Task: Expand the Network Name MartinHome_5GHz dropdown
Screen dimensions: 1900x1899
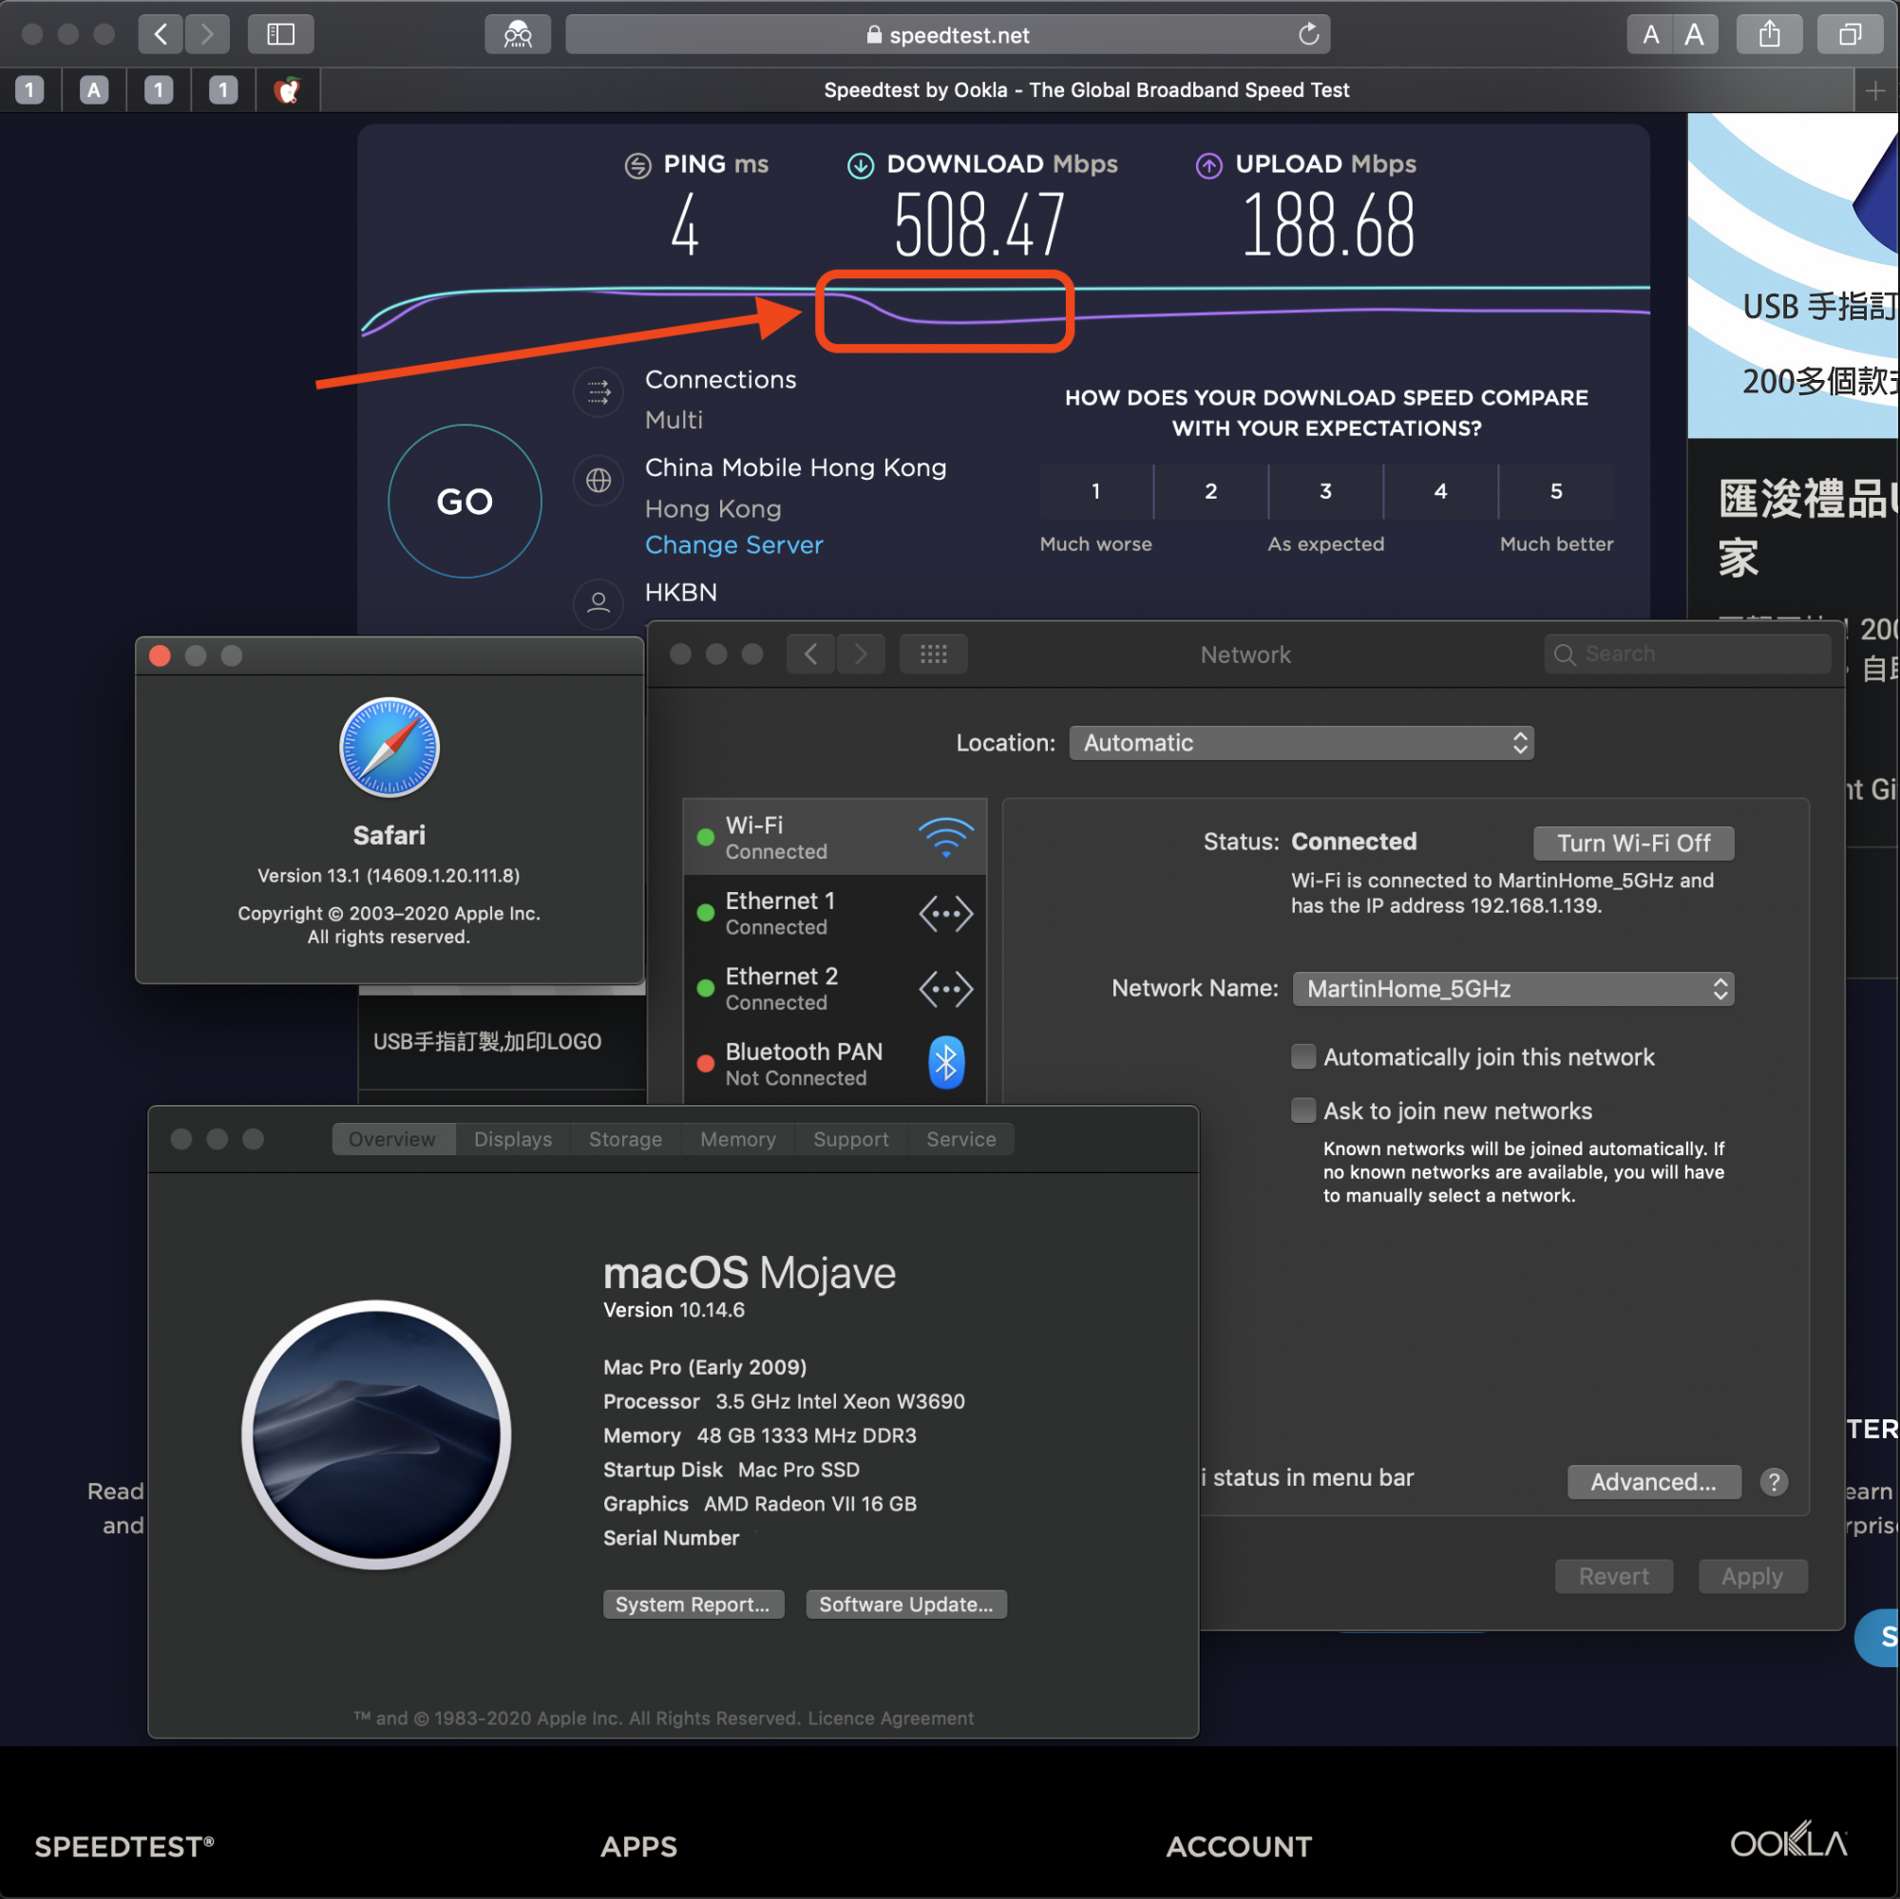Action: point(1511,988)
